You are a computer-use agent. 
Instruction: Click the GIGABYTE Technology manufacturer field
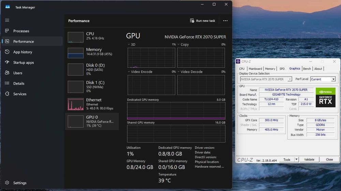click(x=286, y=95)
